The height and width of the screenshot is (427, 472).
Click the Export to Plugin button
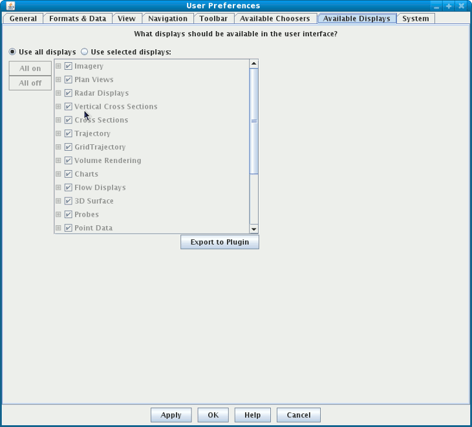point(220,242)
